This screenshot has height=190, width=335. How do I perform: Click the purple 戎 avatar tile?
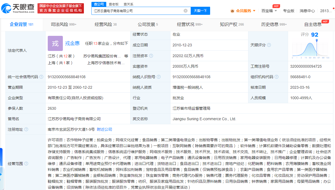(55, 43)
